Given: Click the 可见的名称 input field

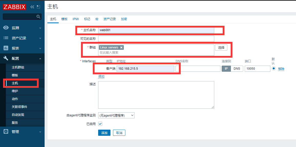Looking at the screenshot, I should (156, 39).
